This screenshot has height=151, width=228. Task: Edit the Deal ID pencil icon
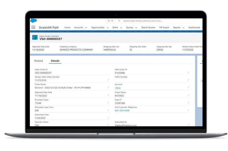(x=188, y=103)
